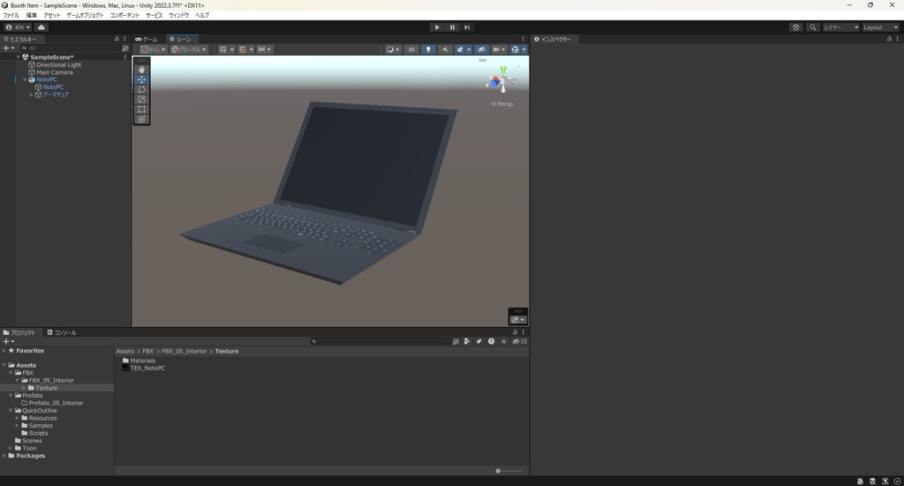This screenshot has width=904, height=486.
Task: Toggle Project panel lock
Action: pyautogui.click(x=515, y=332)
